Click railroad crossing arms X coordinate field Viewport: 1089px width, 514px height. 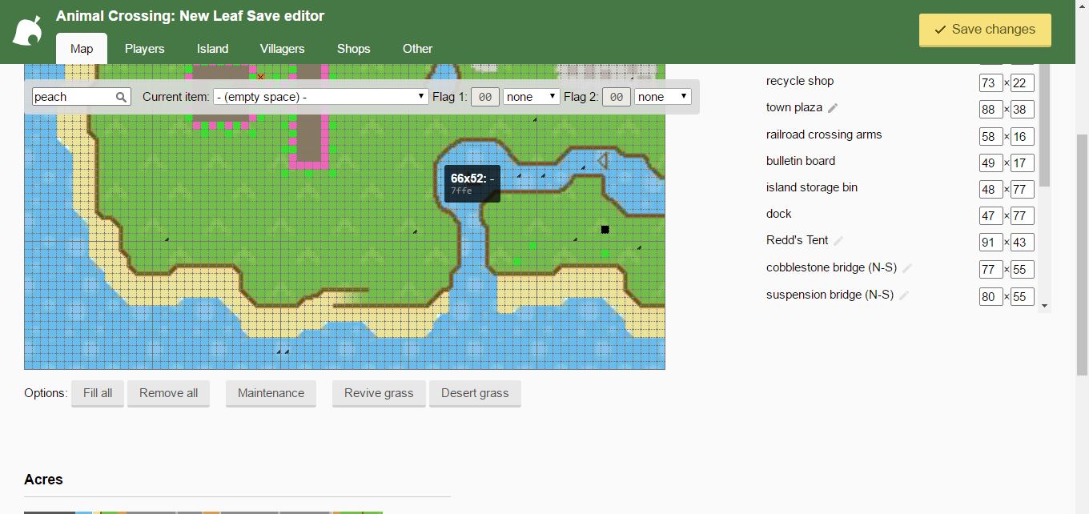click(991, 136)
